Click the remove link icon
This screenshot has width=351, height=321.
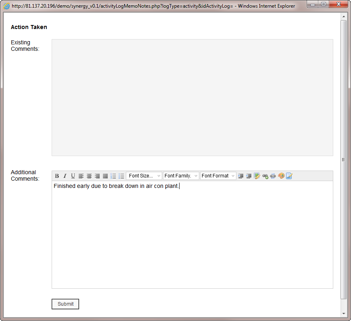tap(273, 176)
